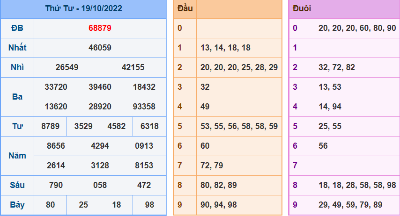
Task: Select the first prize number 46059
Action: coord(100,48)
